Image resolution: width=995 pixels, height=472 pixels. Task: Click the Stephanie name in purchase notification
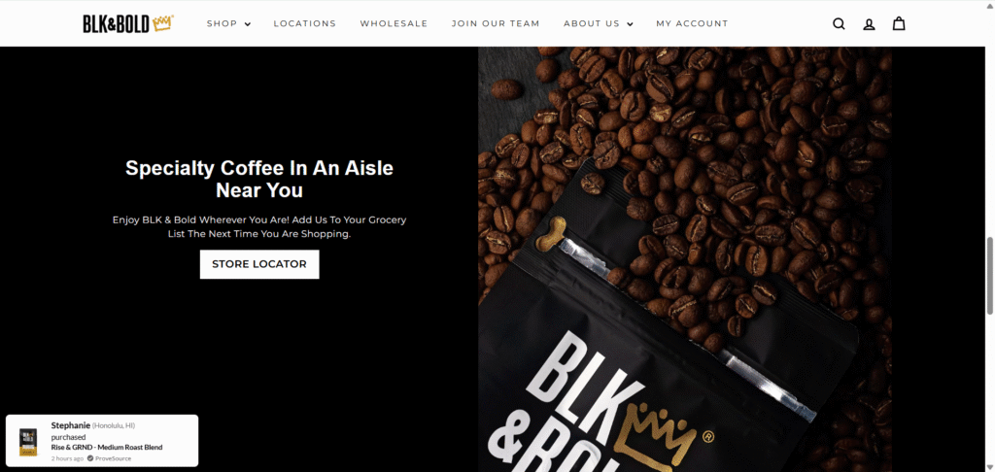70,425
